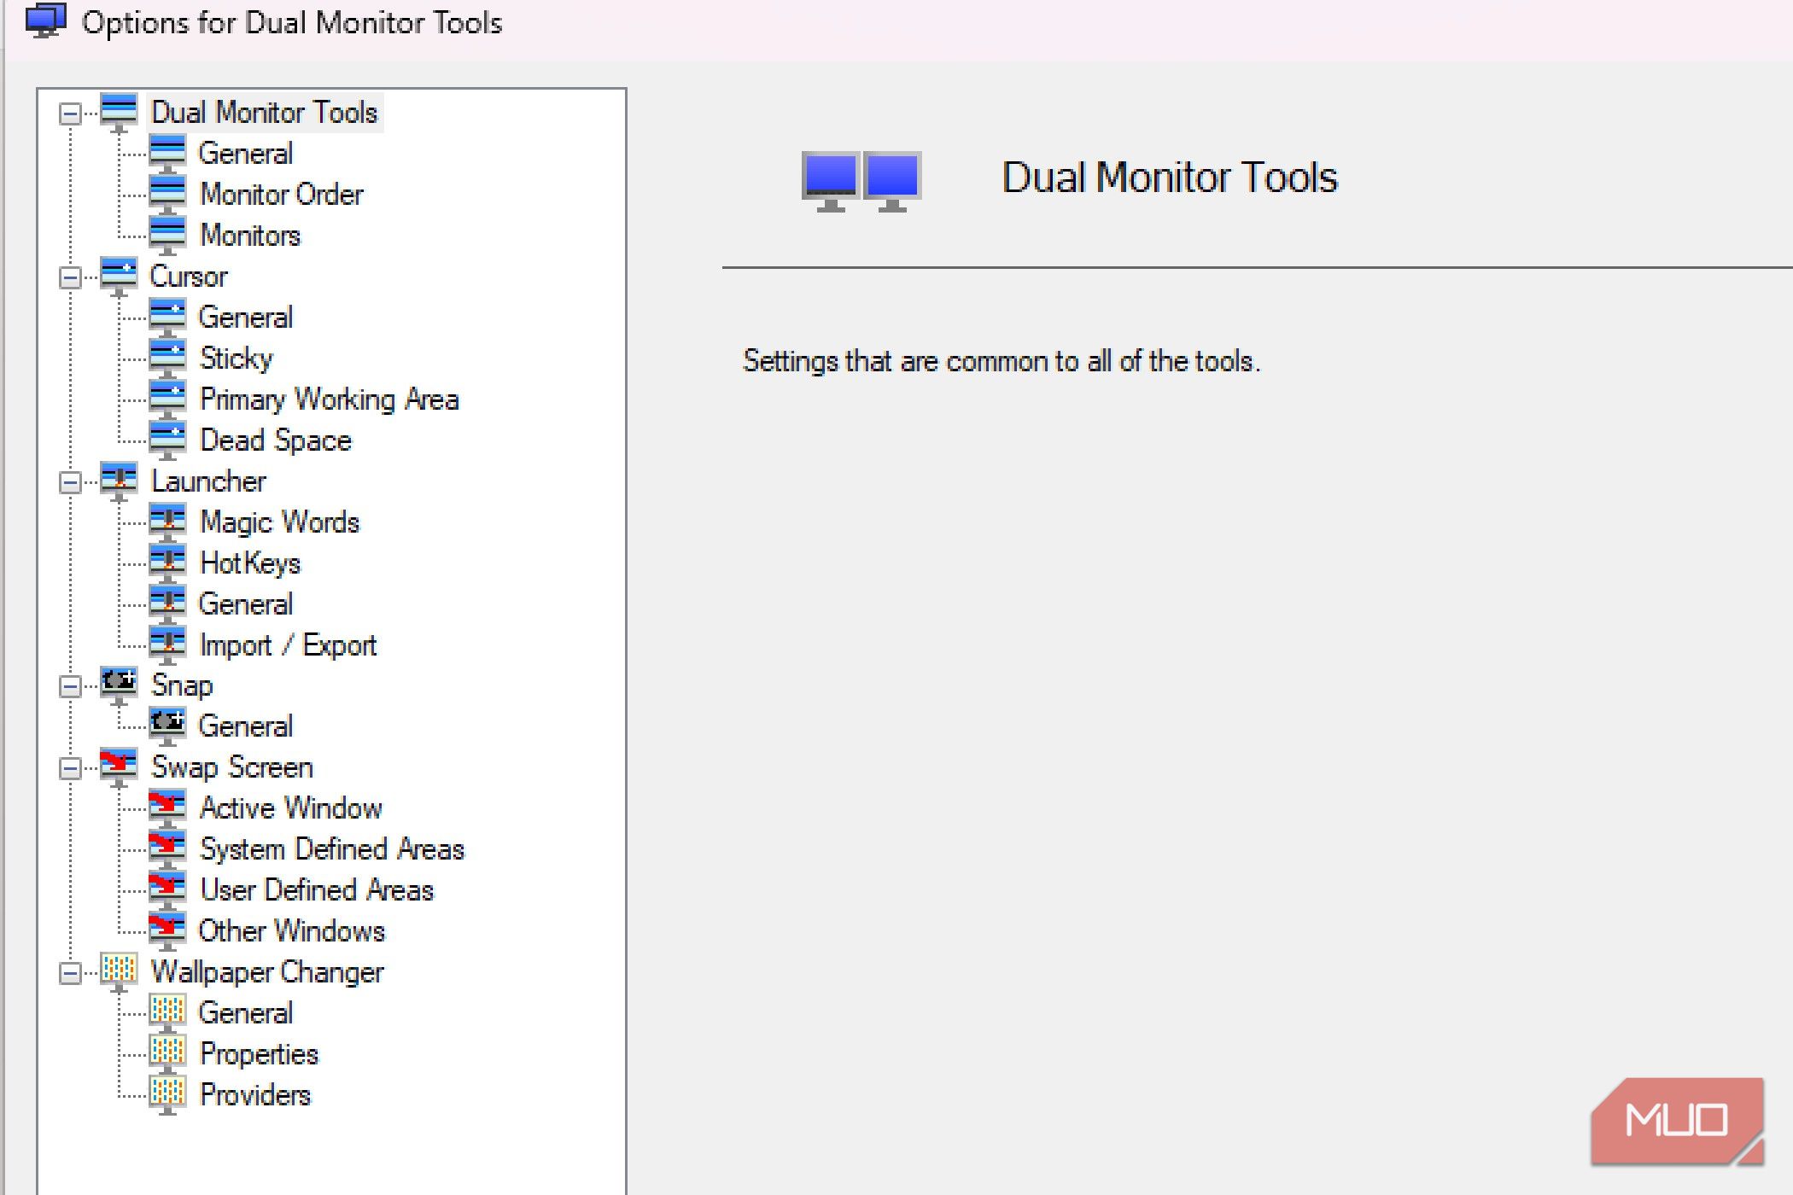Click the Swap Screen category icon
The height and width of the screenshot is (1195, 1793).
(x=119, y=767)
